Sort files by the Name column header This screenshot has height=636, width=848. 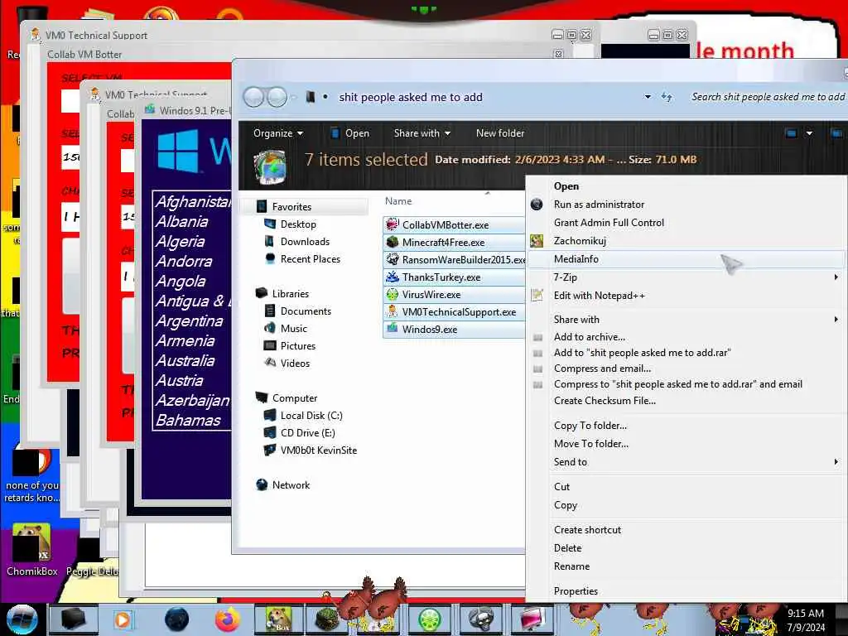coord(398,201)
